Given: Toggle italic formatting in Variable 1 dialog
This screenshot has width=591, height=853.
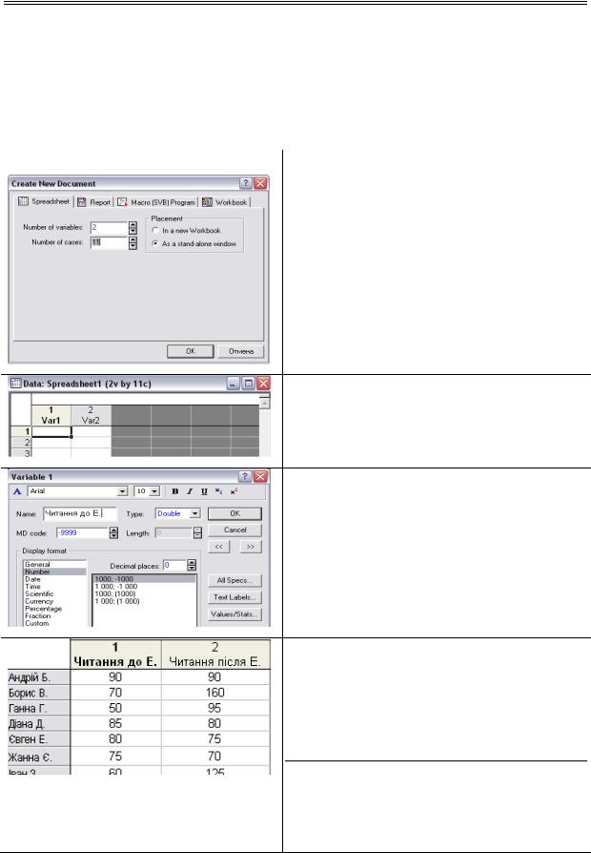Looking at the screenshot, I should (x=190, y=491).
